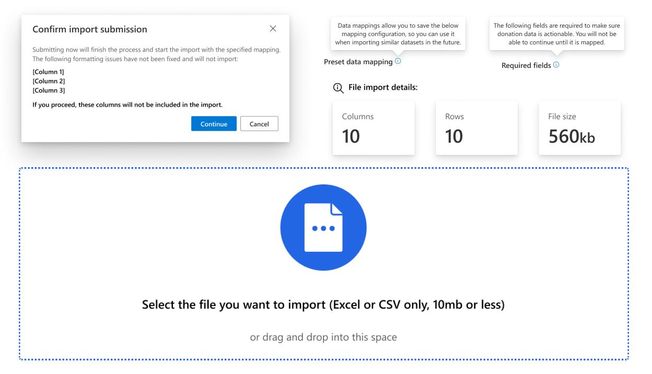
Task: Click the magnifier icon by File import details
Action: (339, 88)
